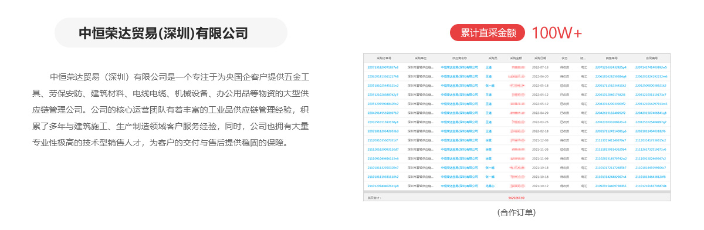This screenshot has height=230, width=704.
Task: Click the 当页合计 label in table footer
Action: click(374, 198)
